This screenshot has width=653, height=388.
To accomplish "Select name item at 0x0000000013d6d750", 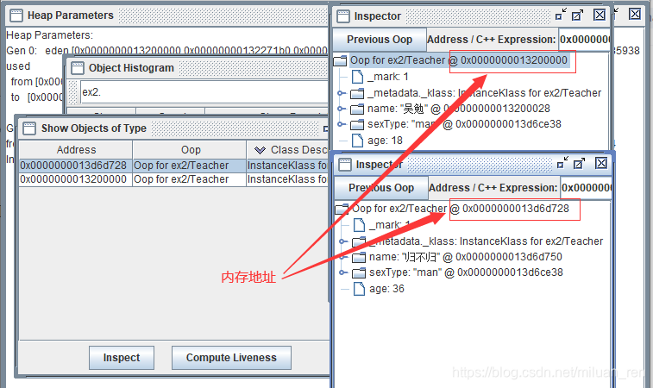I will coord(465,257).
